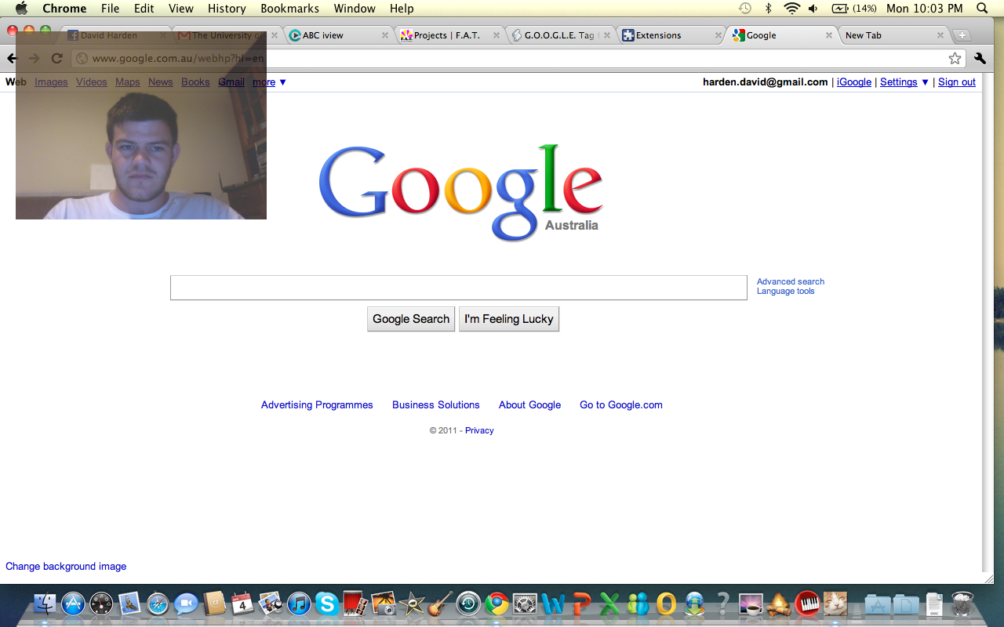Click the Chrome icon in the dock
The height and width of the screenshot is (627, 1004).
pos(497,603)
